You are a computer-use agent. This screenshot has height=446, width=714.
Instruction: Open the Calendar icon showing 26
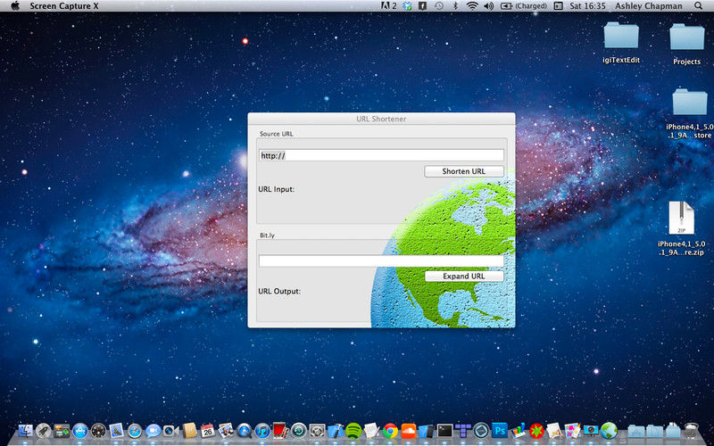pyautogui.click(x=208, y=431)
